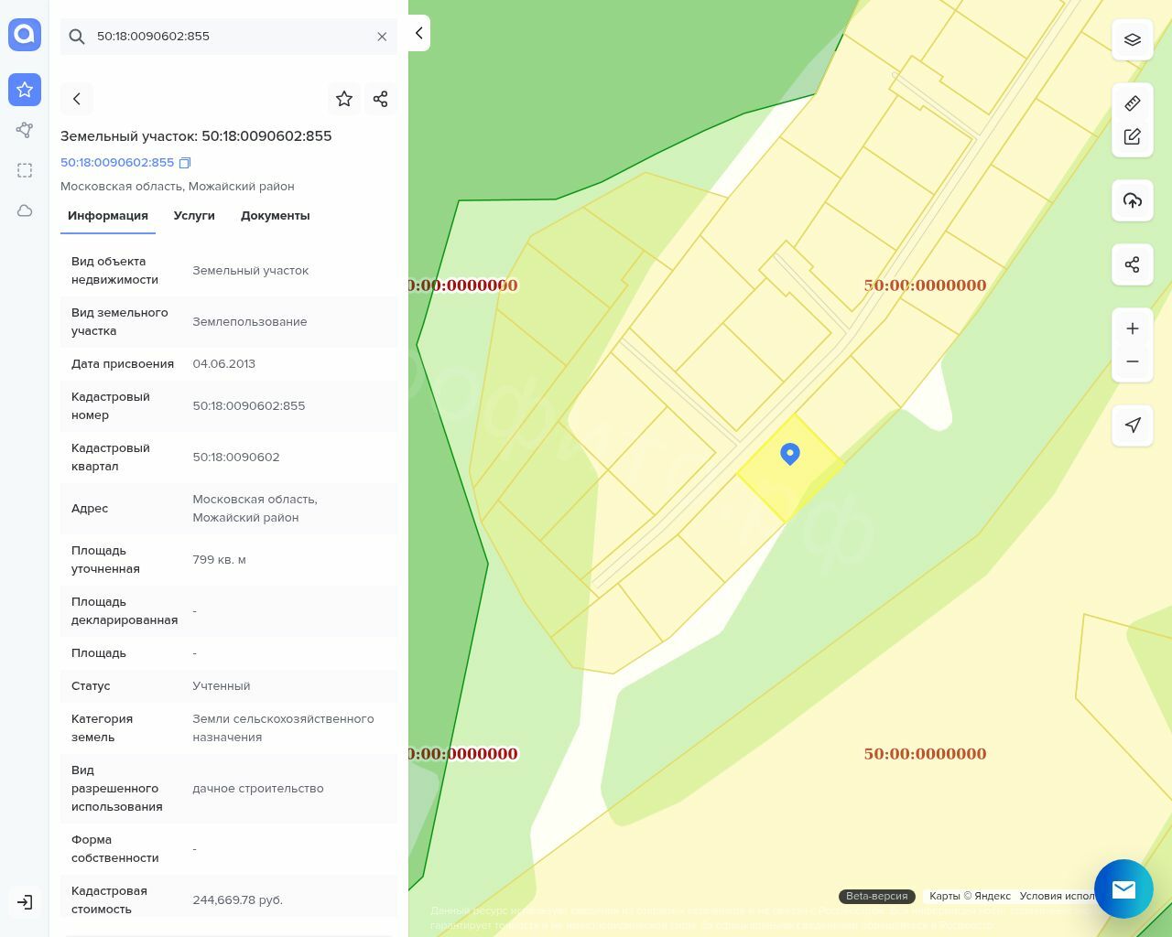Go back with the left chevron button
The image size is (1172, 937).
(77, 99)
